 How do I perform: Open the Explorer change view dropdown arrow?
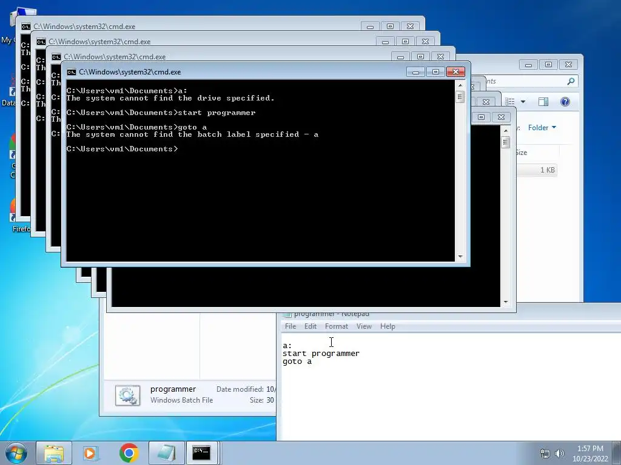click(x=523, y=102)
